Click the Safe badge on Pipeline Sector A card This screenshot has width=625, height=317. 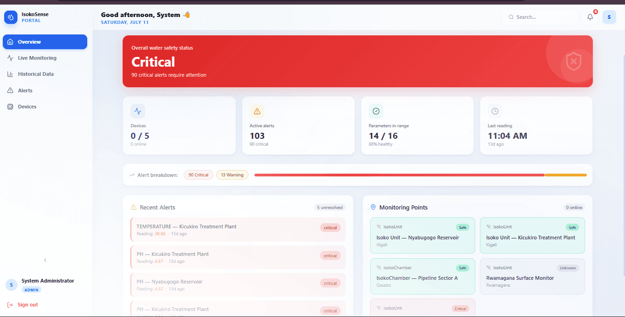(x=462, y=268)
